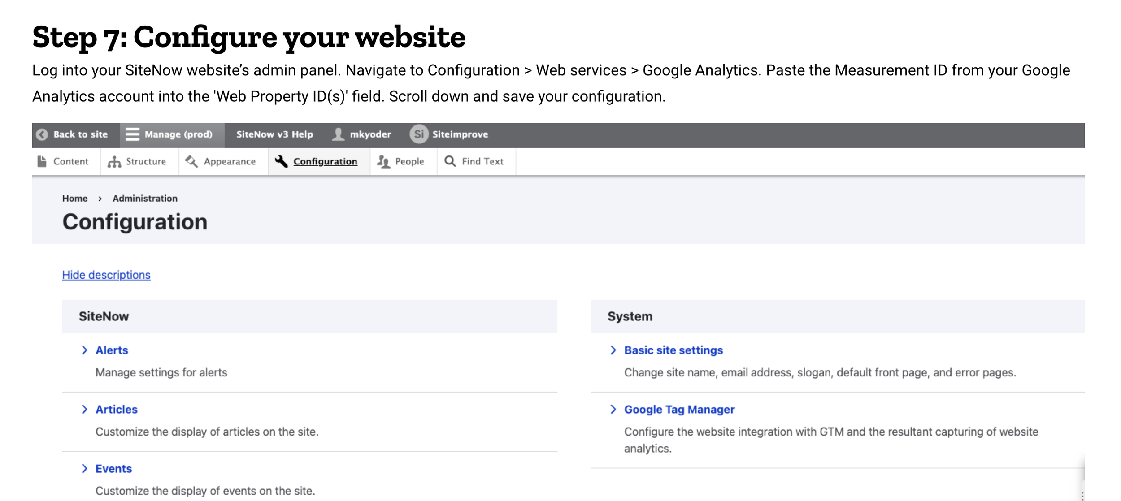Viewport: 1121px width, 501px height.
Task: Open the Appearance menu item
Action: pos(223,162)
